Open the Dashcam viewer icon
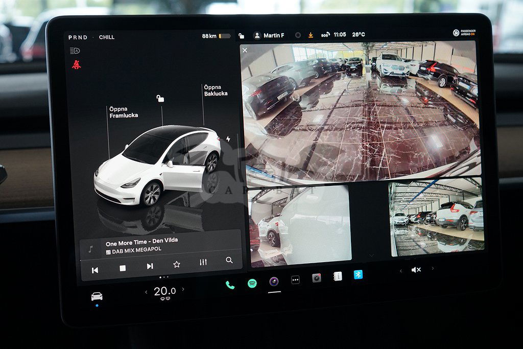 pos(317,278)
